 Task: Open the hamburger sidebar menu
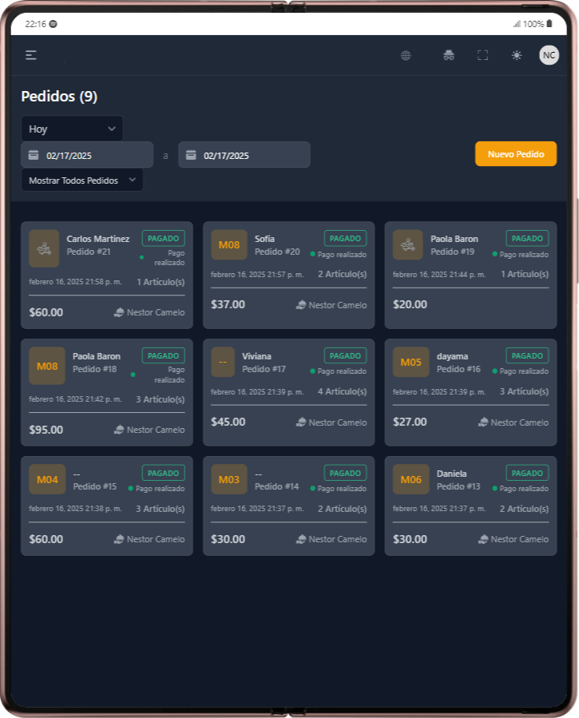(30, 55)
